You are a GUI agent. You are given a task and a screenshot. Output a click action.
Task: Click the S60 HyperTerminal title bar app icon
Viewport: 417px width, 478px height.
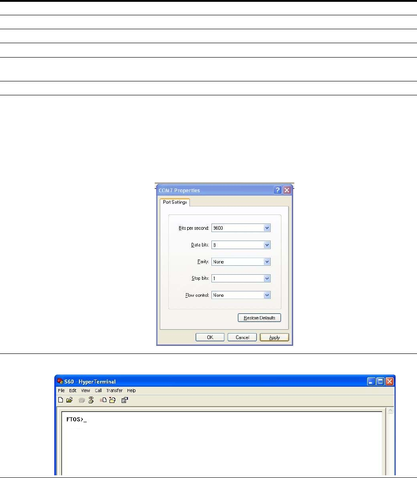click(60, 381)
